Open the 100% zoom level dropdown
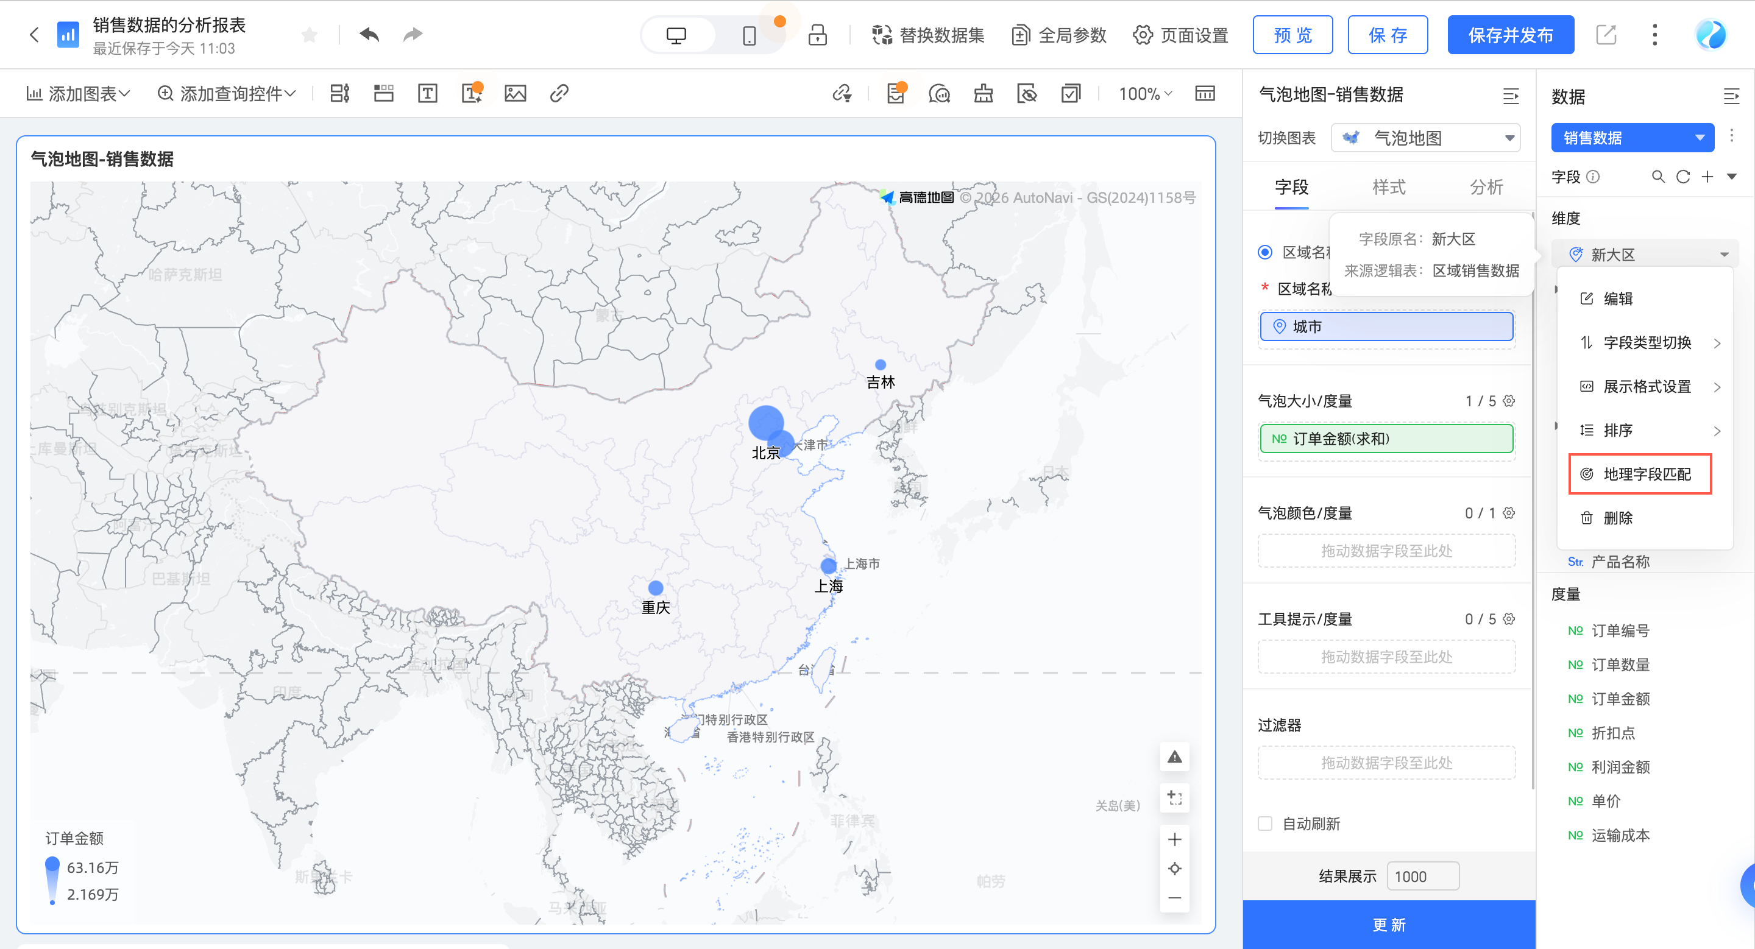The height and width of the screenshot is (949, 1755). coord(1144,94)
